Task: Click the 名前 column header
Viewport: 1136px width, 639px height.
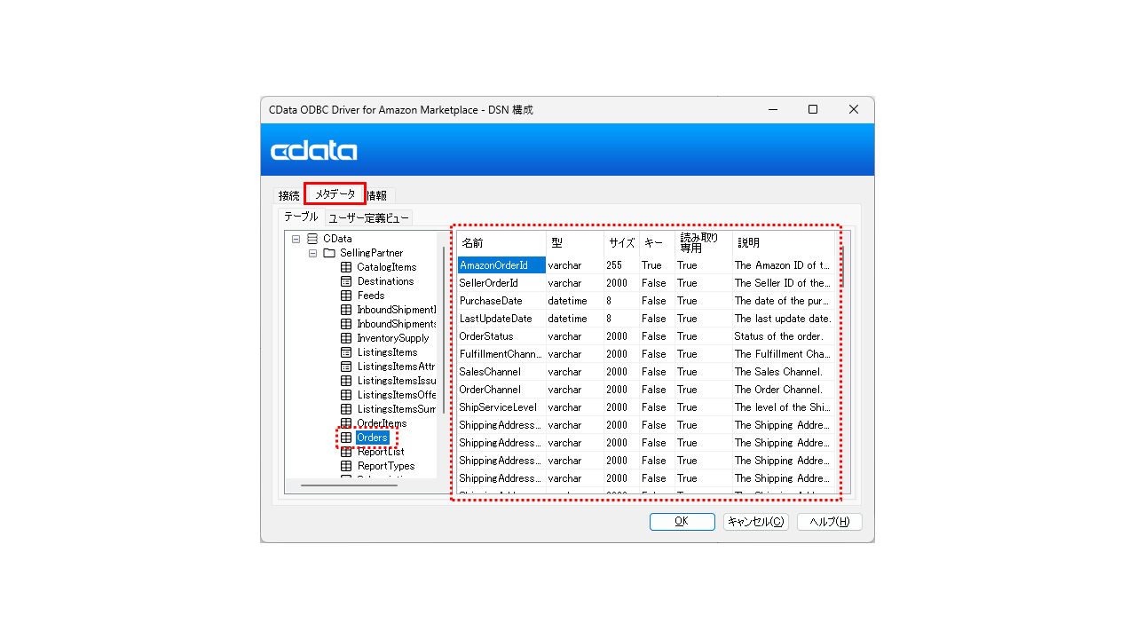Action: pyautogui.click(x=501, y=243)
